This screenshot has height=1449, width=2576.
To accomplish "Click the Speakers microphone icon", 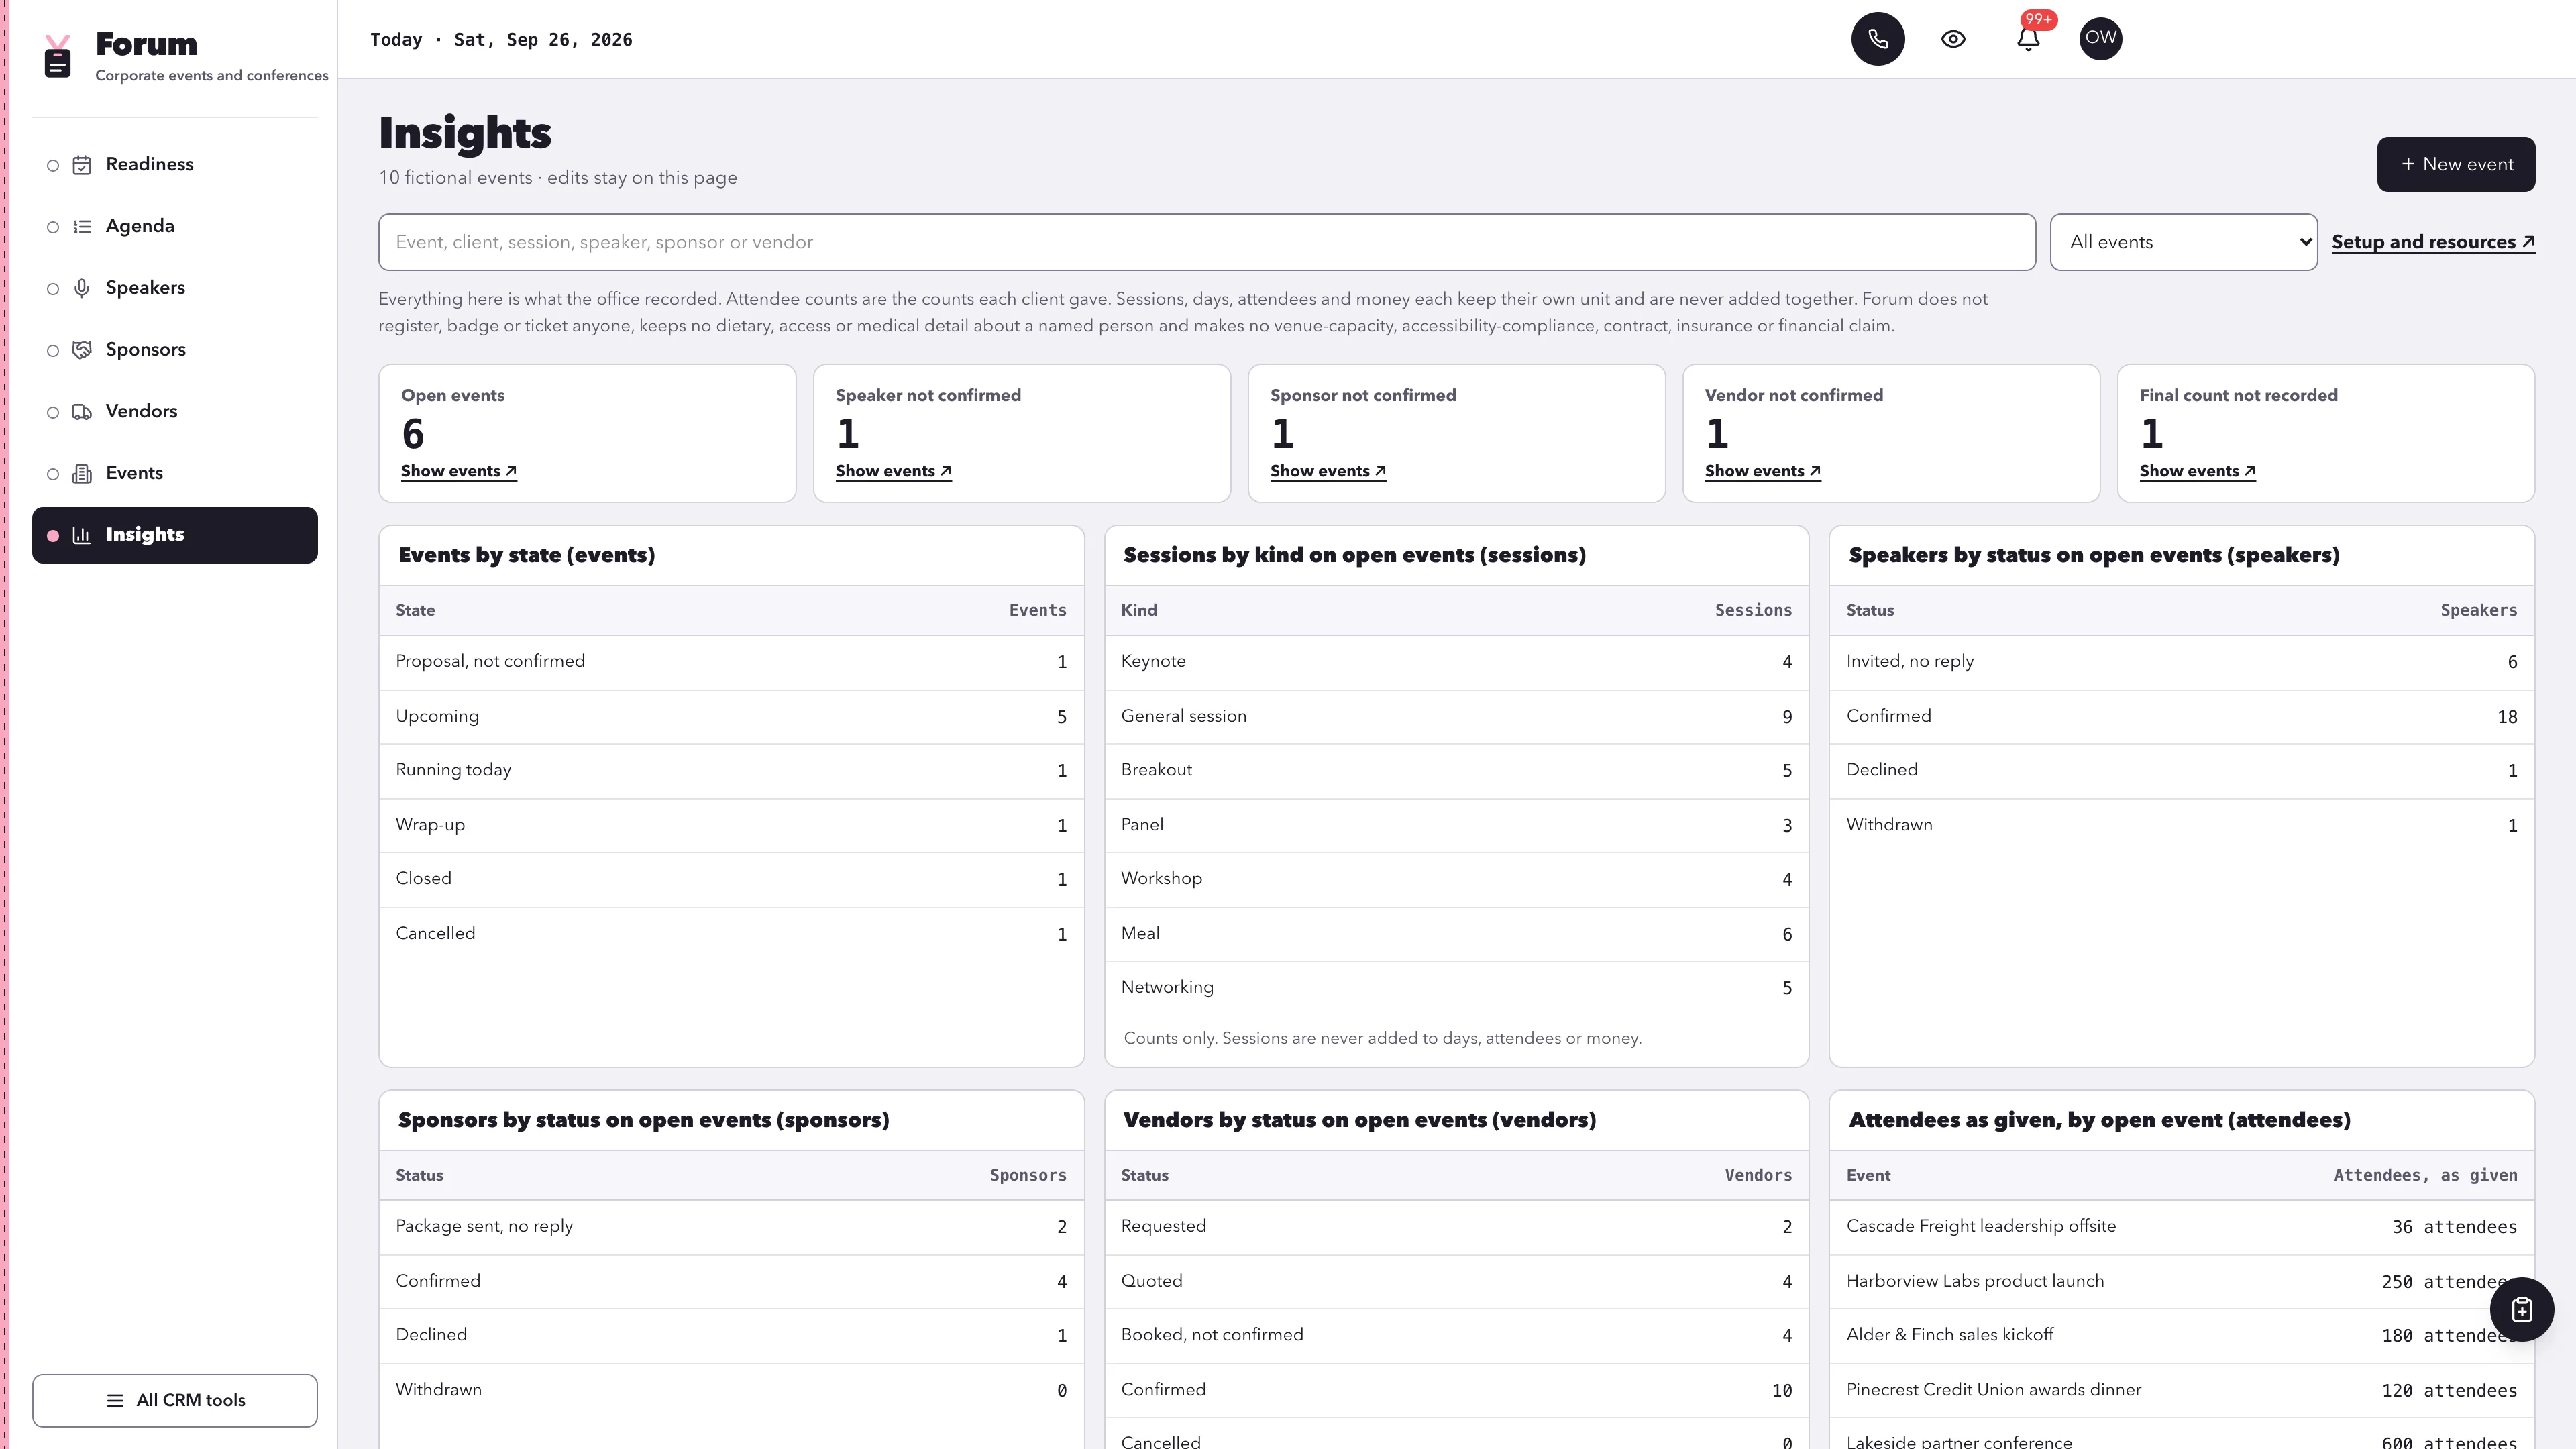I will coord(82,289).
